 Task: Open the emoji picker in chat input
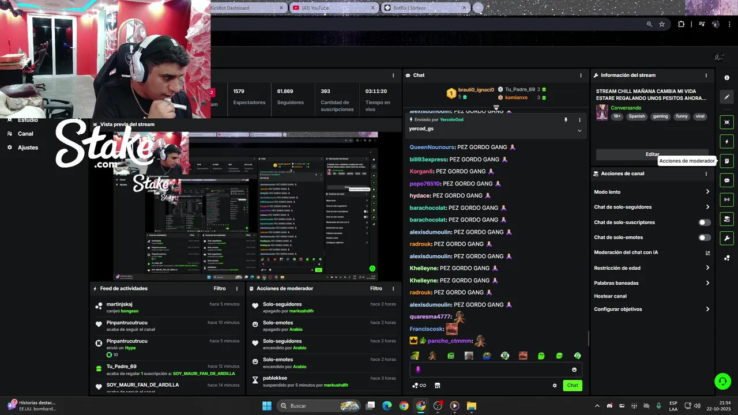point(574,369)
